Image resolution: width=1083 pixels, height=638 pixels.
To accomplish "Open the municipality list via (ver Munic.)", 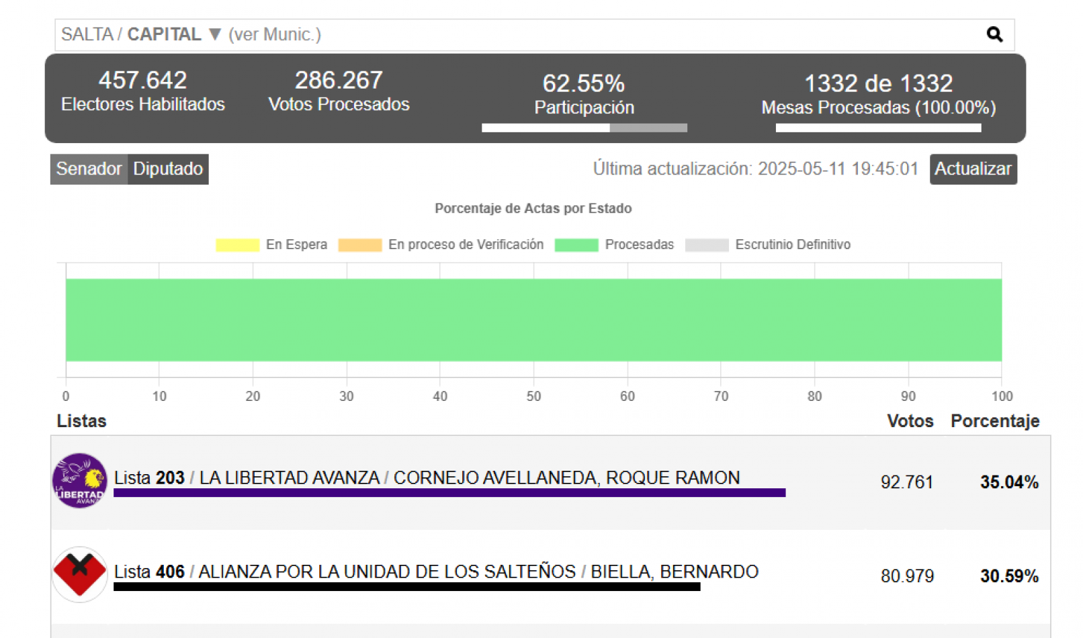I will point(275,34).
